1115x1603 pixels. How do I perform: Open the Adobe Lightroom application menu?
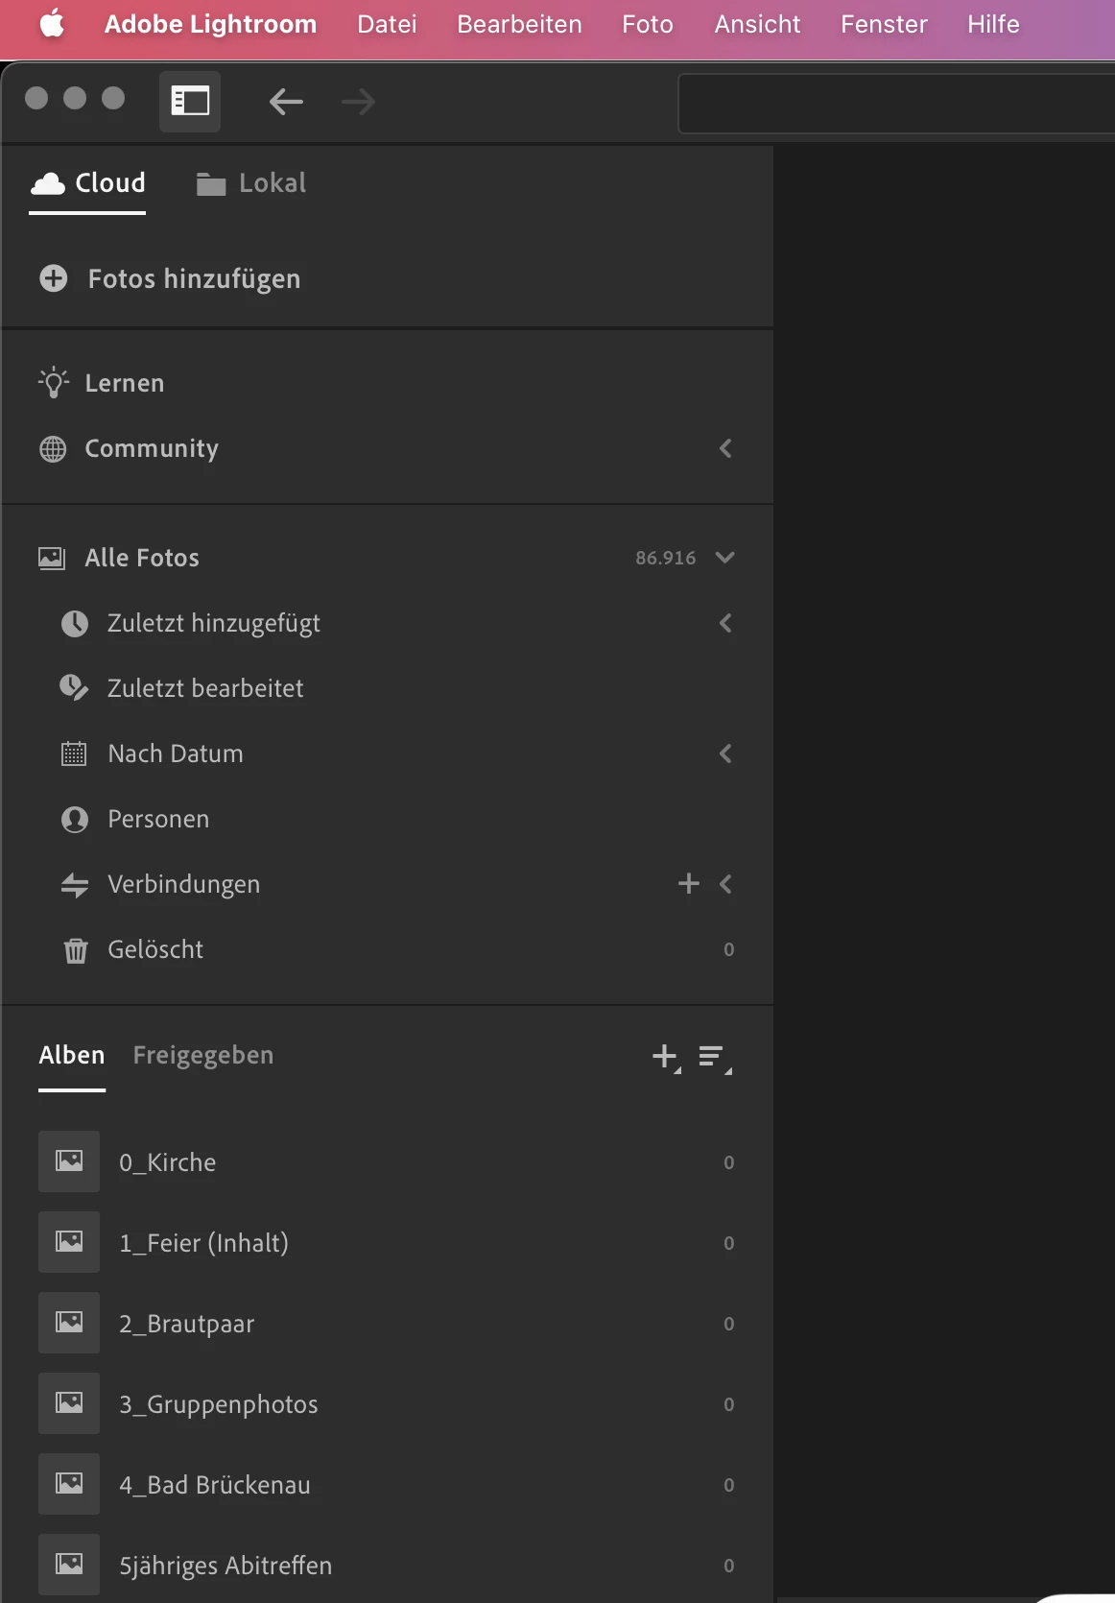click(x=210, y=24)
